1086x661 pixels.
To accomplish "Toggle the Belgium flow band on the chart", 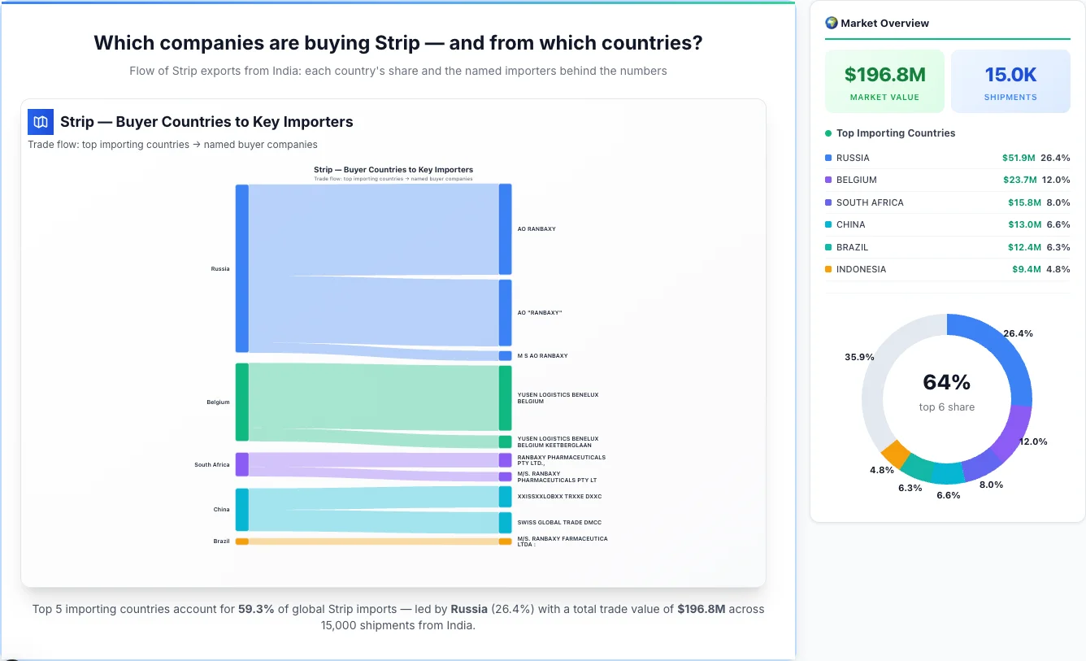I will click(366, 398).
